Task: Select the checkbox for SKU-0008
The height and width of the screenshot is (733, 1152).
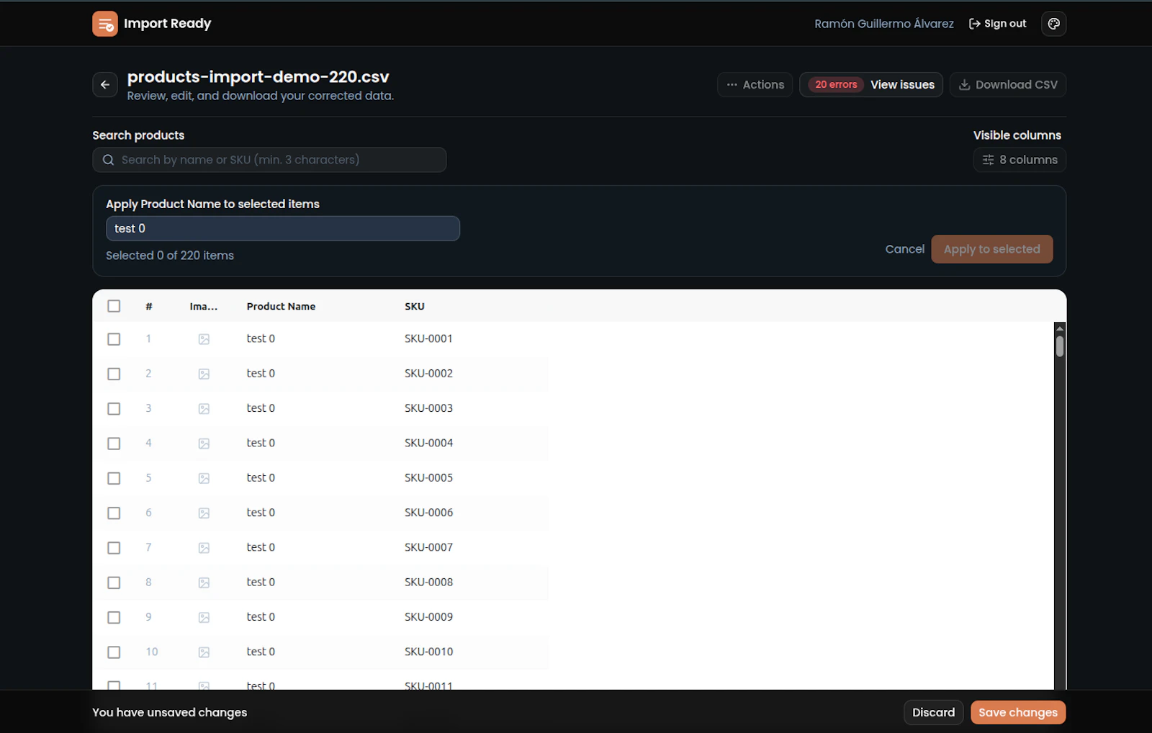Action: [x=114, y=583]
